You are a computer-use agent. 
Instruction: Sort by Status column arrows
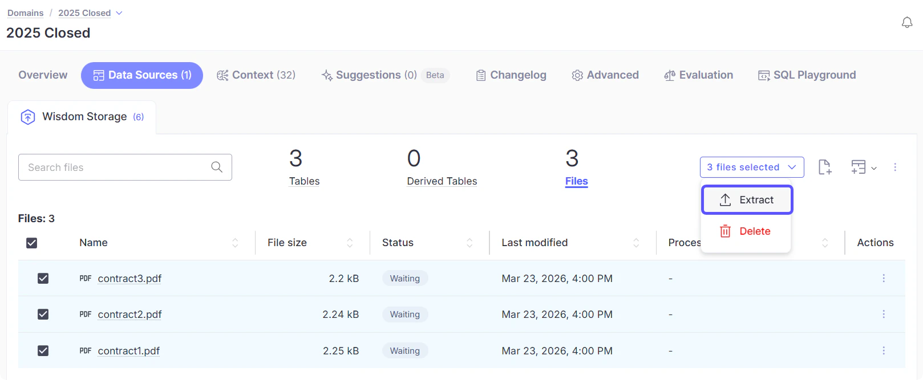coord(469,243)
